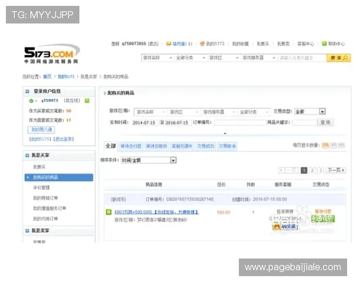The height and width of the screenshot is (282, 353).
Task: Click the green 帮助中心 help icon
Action: point(324,43)
